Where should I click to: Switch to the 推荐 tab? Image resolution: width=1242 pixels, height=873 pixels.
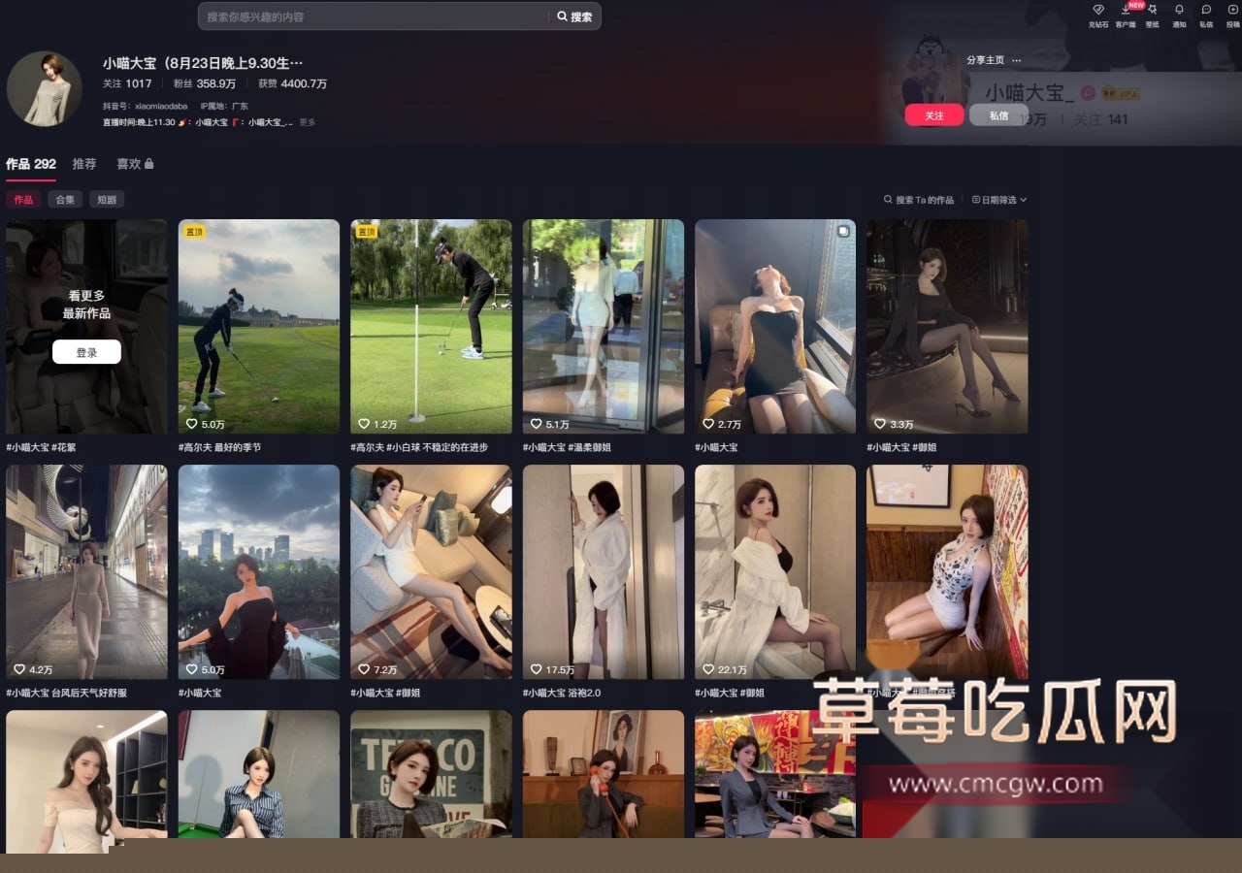(x=84, y=164)
